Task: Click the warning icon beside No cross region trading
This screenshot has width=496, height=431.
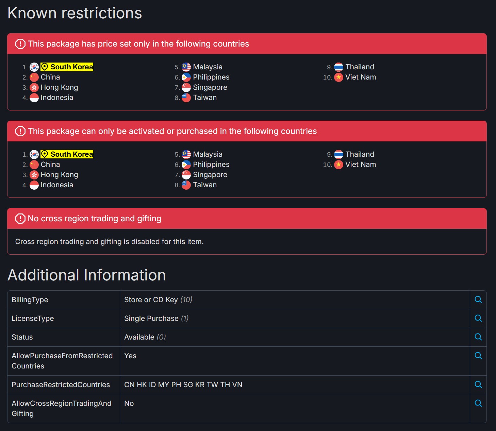Action: point(20,219)
